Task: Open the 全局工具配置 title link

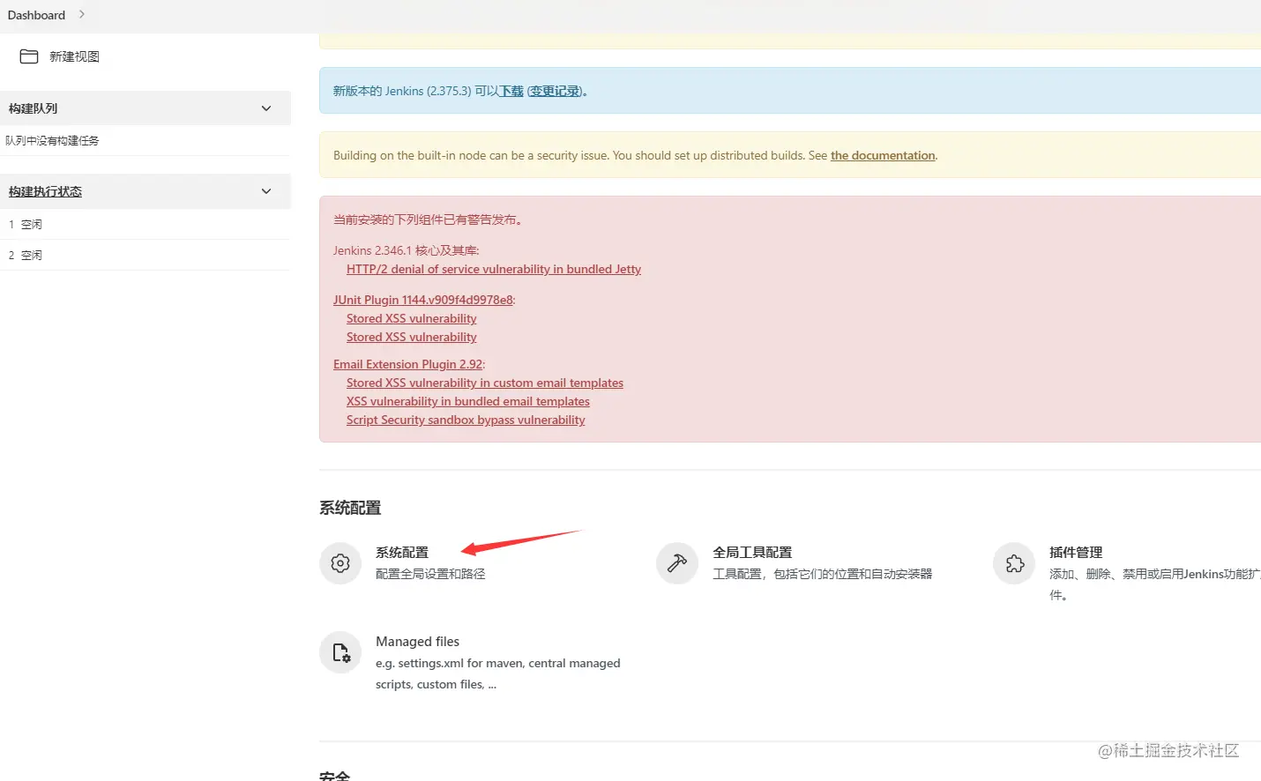Action: coord(752,553)
